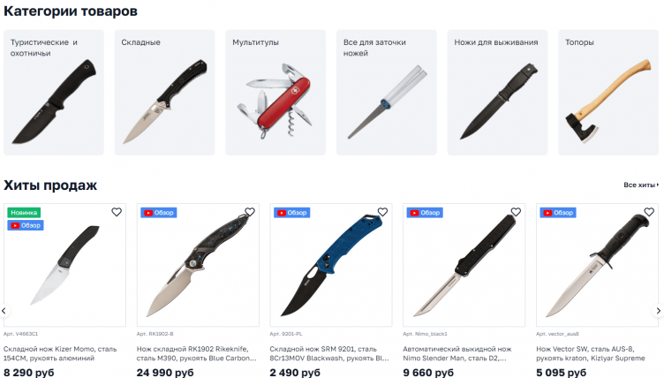664x378 pixels.
Task: Open Обзор video badge on Vector SW
Action: [558, 213]
